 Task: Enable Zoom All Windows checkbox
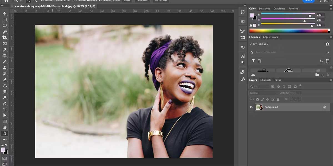pos(73,1)
